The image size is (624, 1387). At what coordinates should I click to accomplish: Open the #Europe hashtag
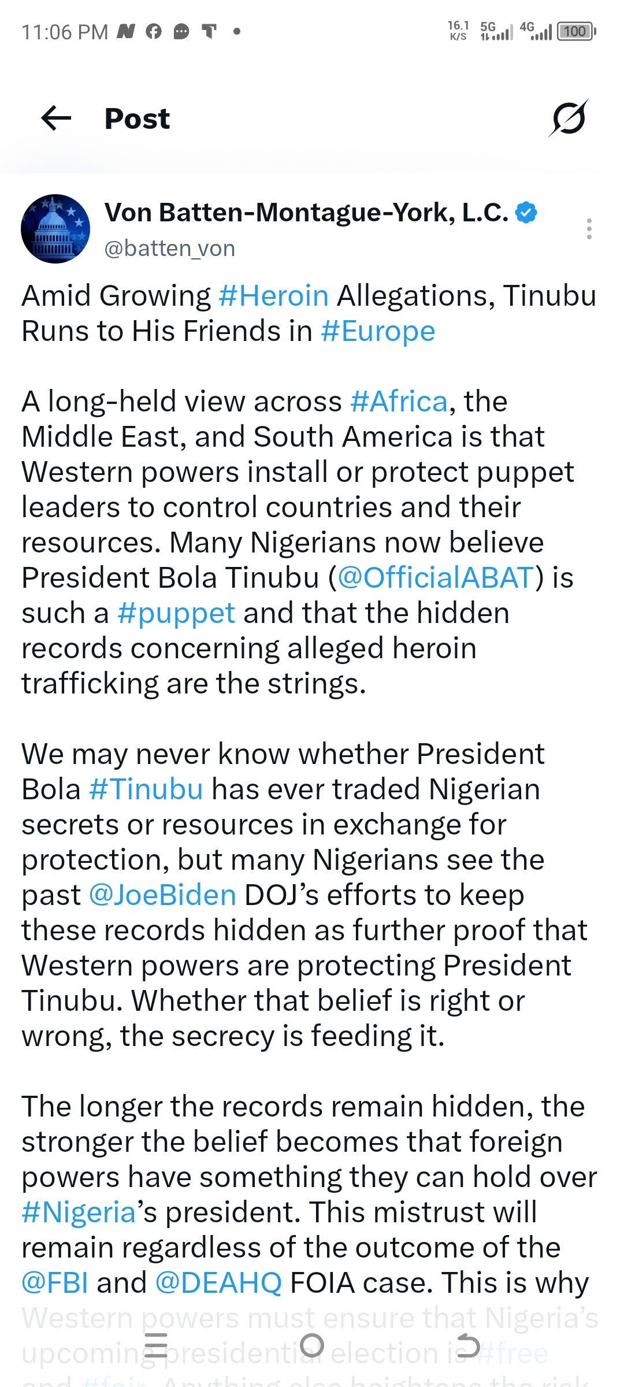378,331
